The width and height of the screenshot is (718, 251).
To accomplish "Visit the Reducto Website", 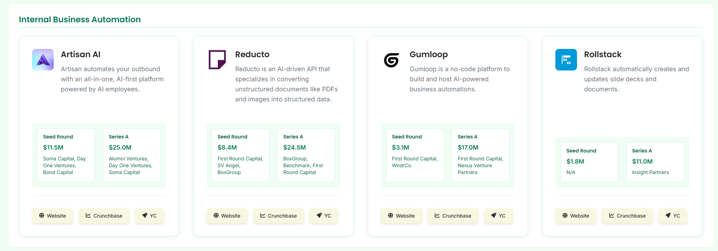I will 227,216.
